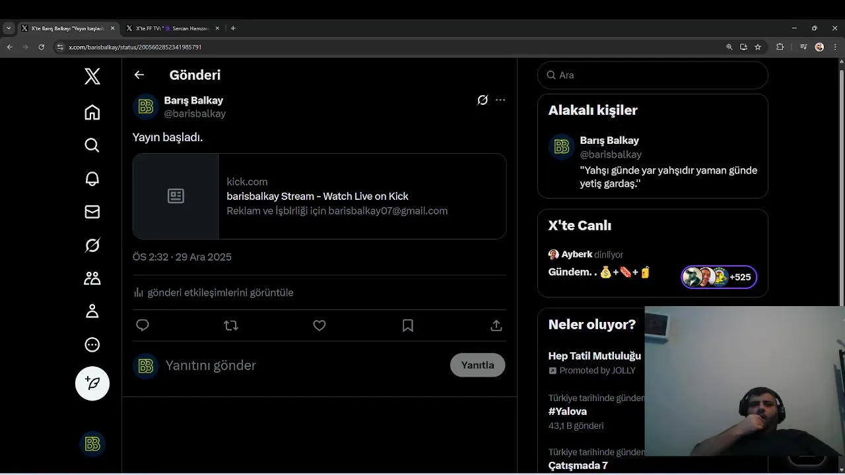845x475 pixels.
Task: Click the Yanıtla reply button
Action: tap(477, 365)
